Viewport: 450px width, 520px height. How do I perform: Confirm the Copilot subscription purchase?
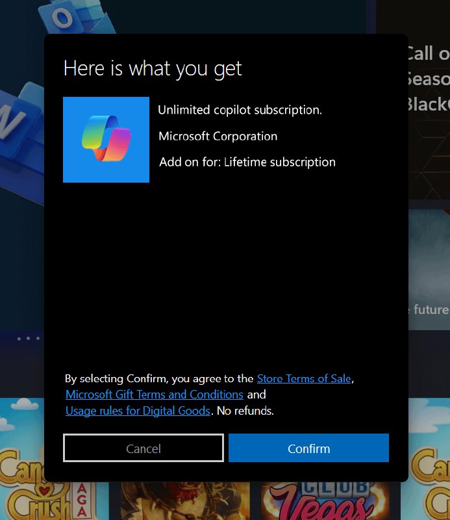click(x=308, y=448)
